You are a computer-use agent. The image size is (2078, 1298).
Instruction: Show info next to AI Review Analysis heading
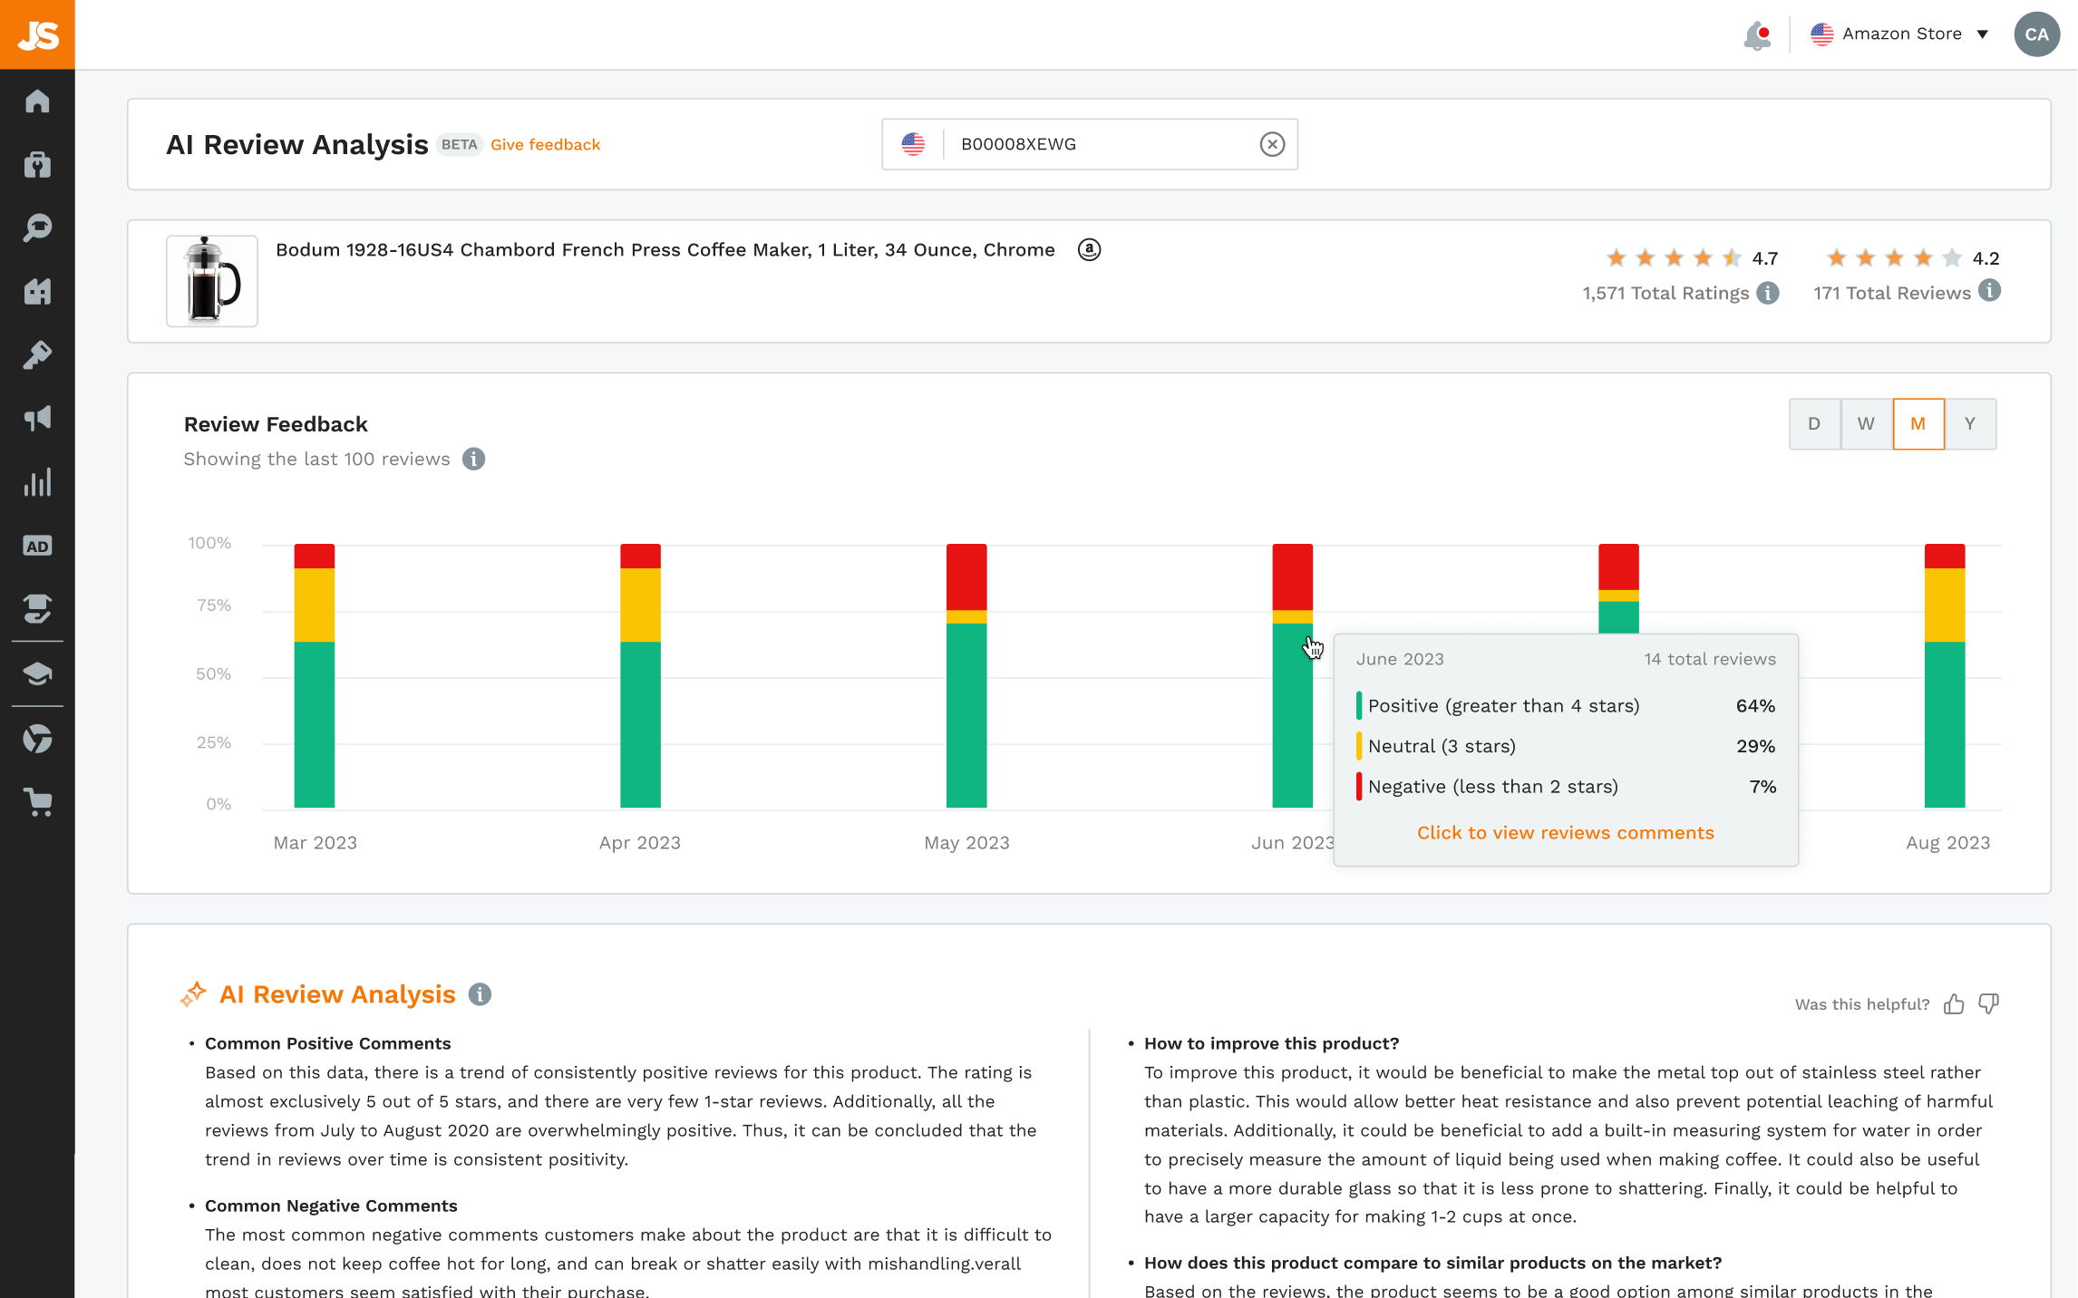click(x=480, y=994)
